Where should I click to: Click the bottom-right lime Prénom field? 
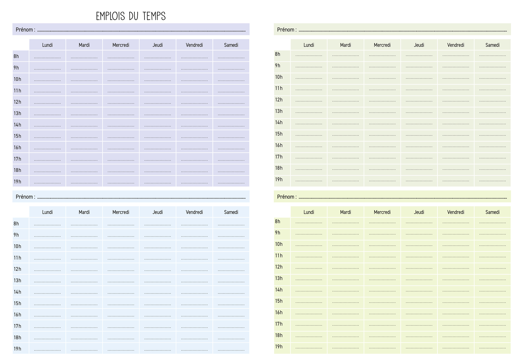(x=402, y=197)
